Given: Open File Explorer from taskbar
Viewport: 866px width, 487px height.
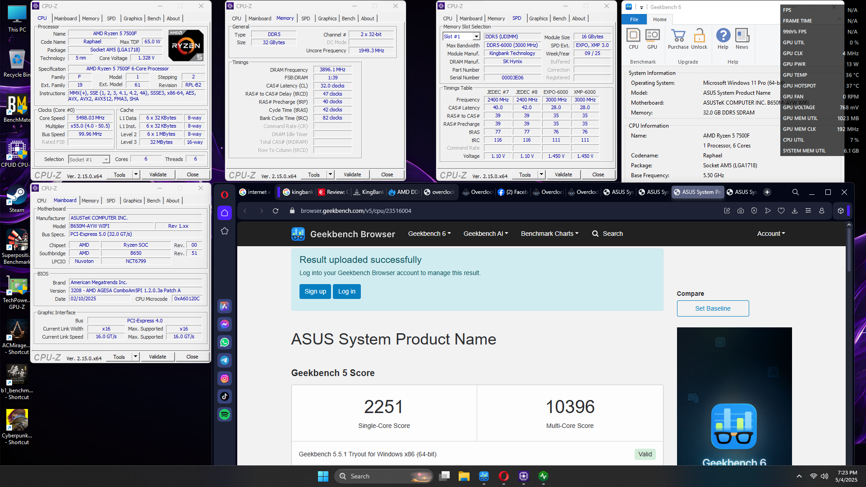Looking at the screenshot, I should (464, 476).
